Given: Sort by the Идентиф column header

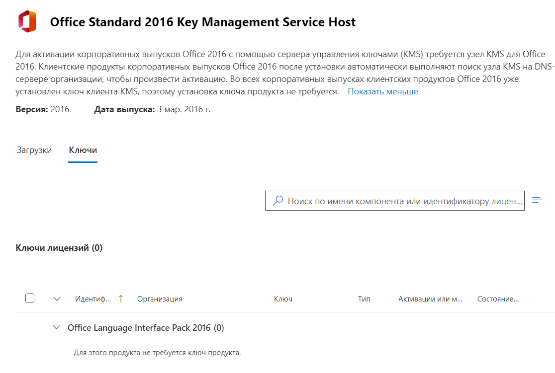Looking at the screenshot, I should [93, 299].
